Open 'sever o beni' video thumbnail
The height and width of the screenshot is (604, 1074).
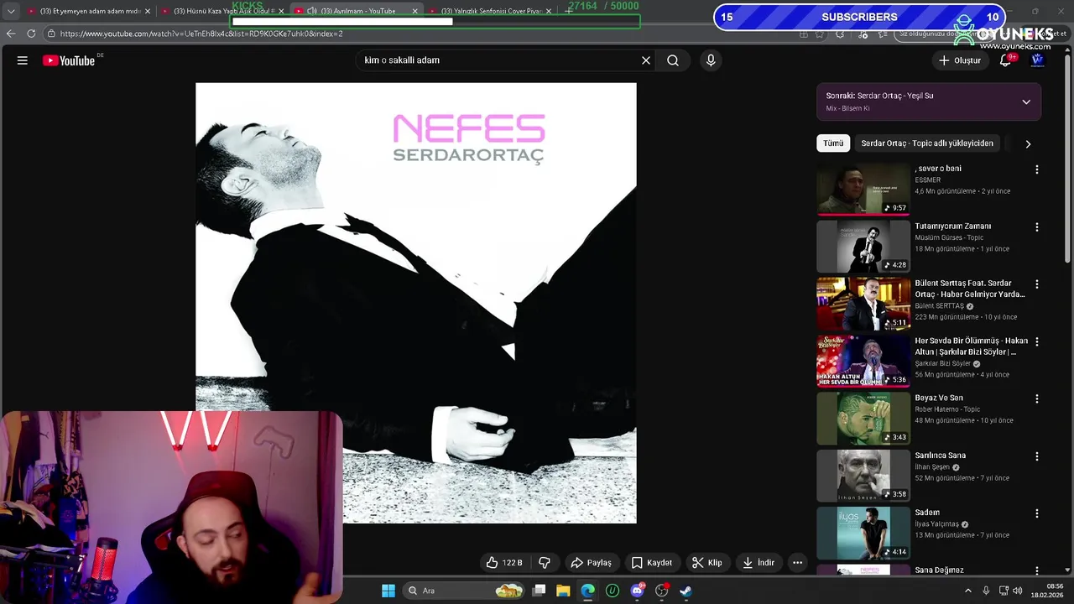[x=863, y=189]
